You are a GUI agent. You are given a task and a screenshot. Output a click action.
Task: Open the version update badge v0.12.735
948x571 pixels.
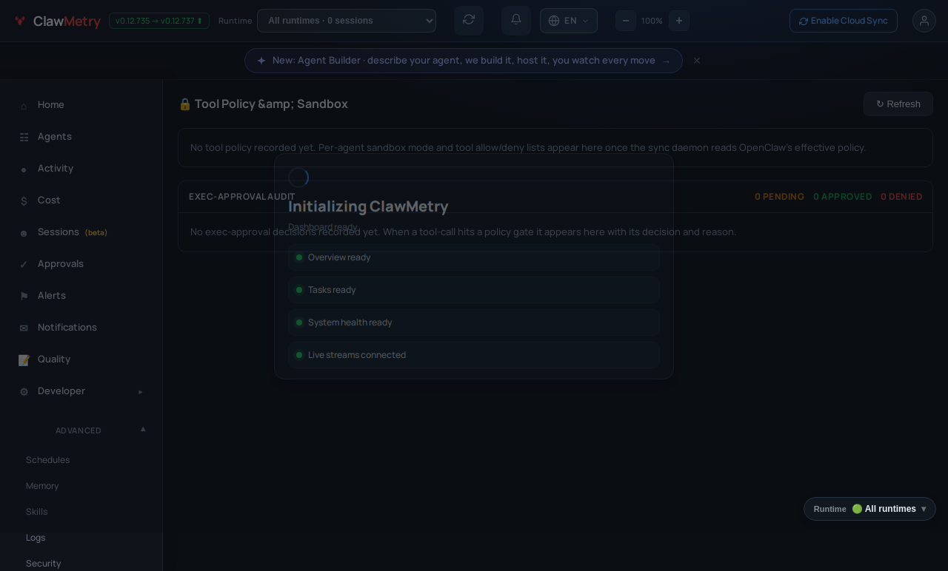click(159, 21)
